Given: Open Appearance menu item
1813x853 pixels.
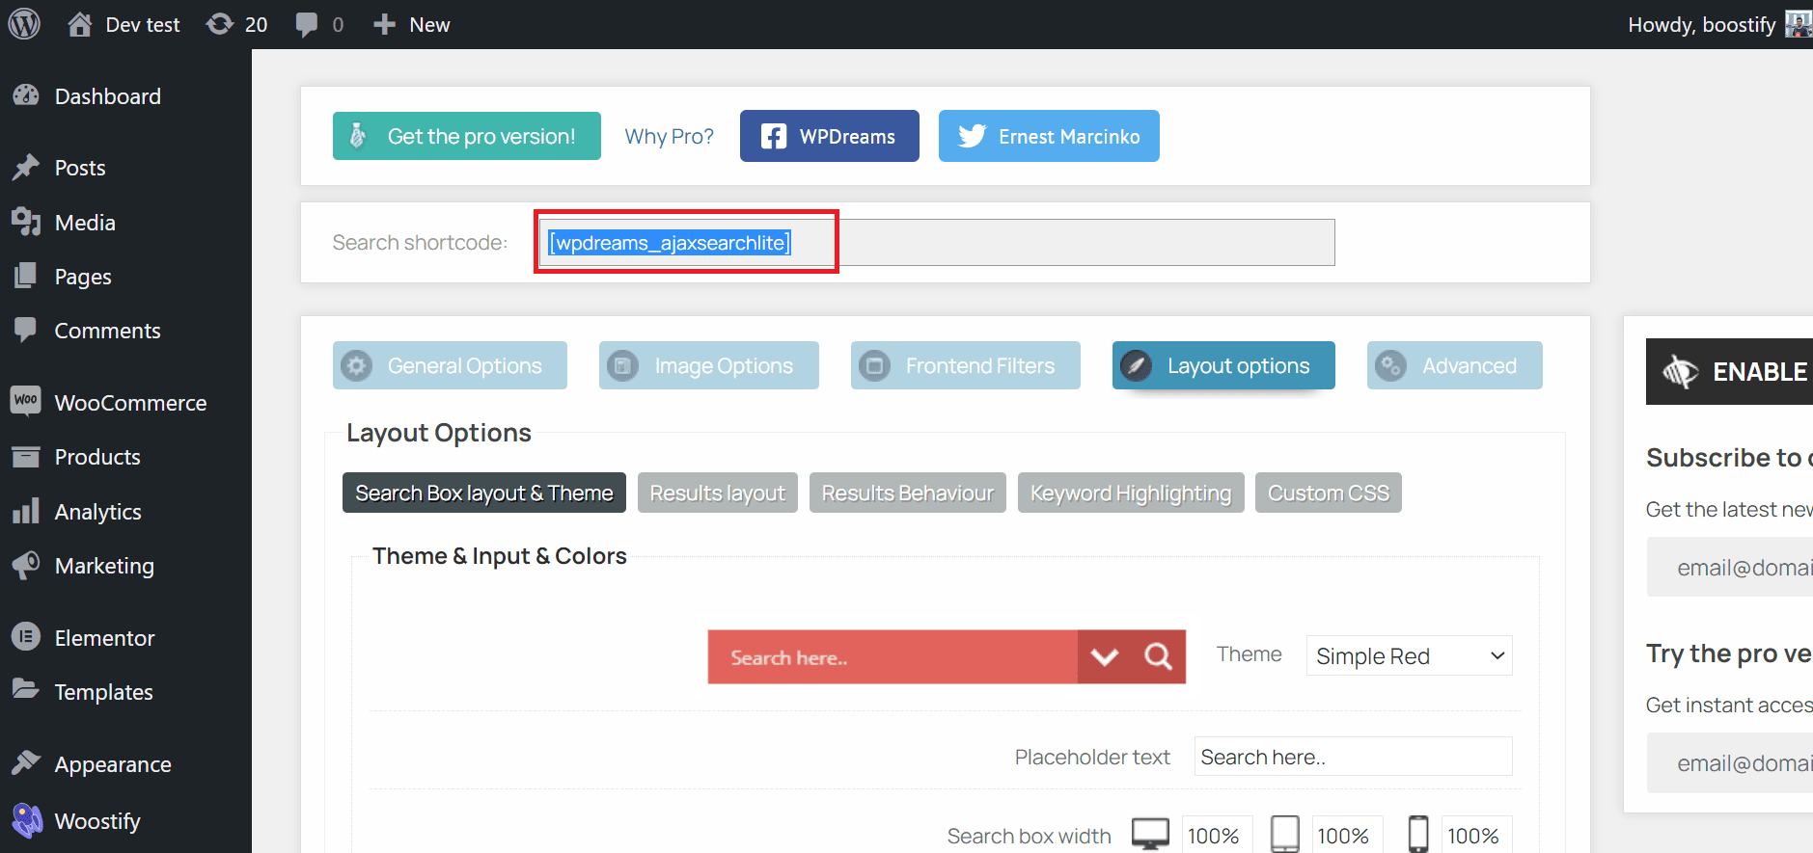Looking at the screenshot, I should pyautogui.click(x=125, y=763).
